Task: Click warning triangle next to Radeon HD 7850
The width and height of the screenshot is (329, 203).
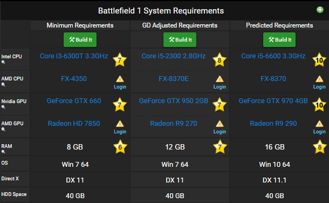Action: click(120, 124)
